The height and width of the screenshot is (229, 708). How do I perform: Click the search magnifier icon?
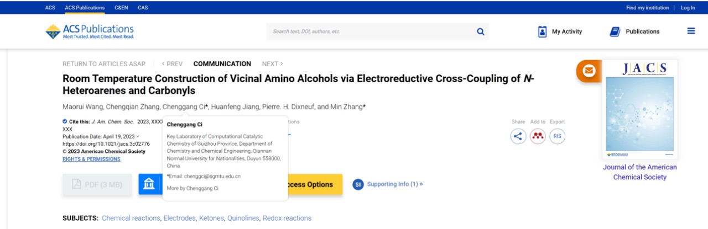480,31
